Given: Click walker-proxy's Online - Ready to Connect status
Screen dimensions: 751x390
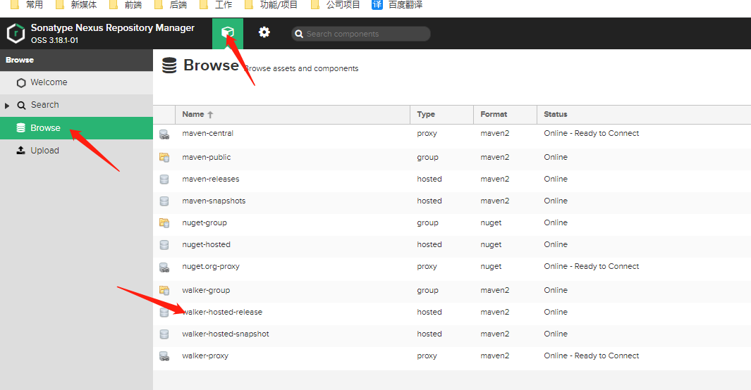Looking at the screenshot, I should point(591,356).
